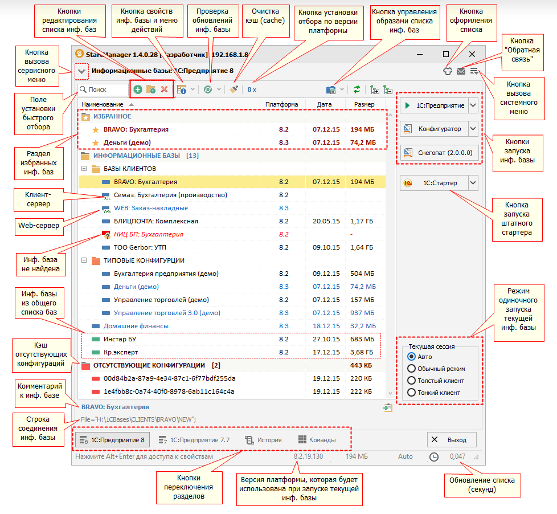Select Бухгалтерия предприятия (демо) in the list
Viewport: 557px width, 514px height.
[x=232, y=274]
